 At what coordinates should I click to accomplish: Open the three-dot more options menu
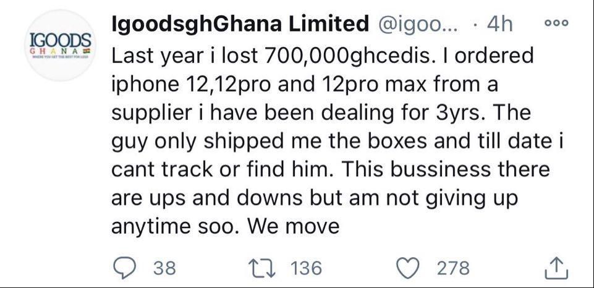[556, 23]
